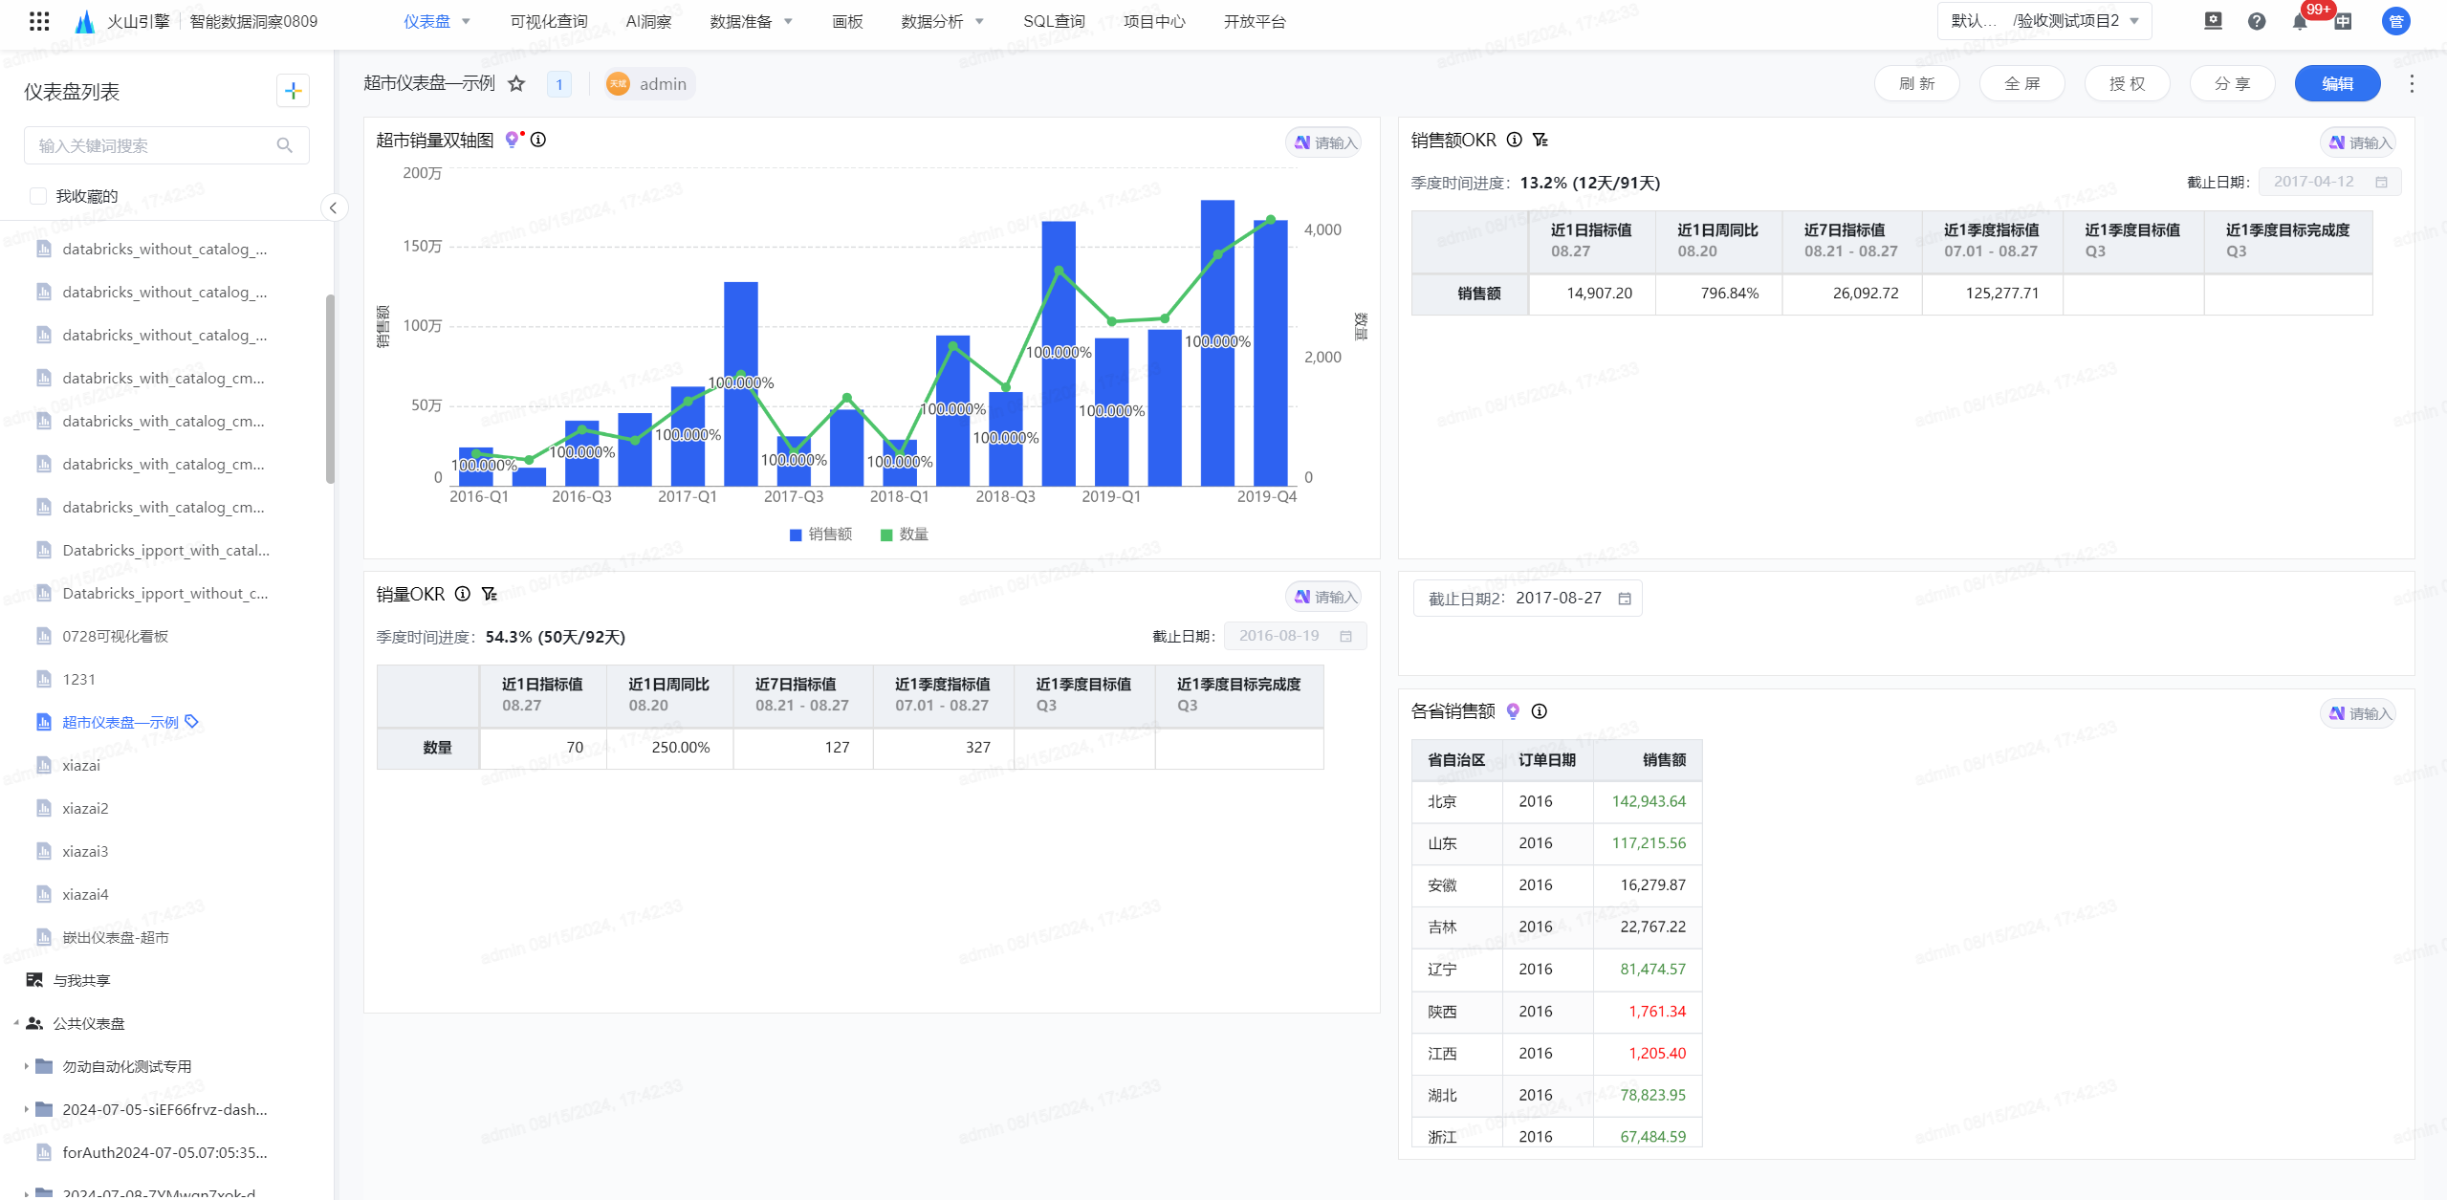
Task: Open 嵌出仪表盘-超市 dashboard
Action: pyautogui.click(x=115, y=937)
